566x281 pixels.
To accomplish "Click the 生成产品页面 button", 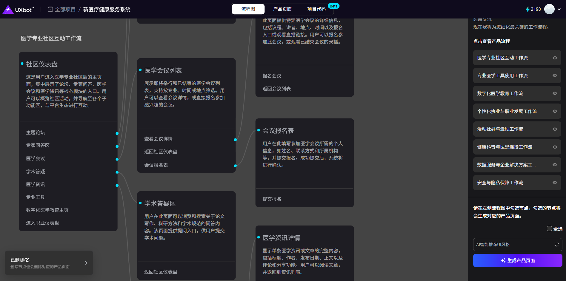I will [517, 260].
